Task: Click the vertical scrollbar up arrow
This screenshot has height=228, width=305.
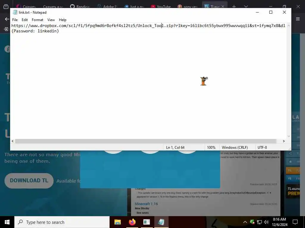Action: (289, 26)
